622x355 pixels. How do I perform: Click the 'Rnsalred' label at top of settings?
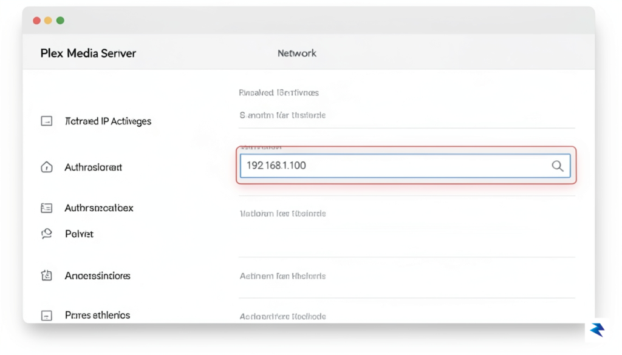278,92
